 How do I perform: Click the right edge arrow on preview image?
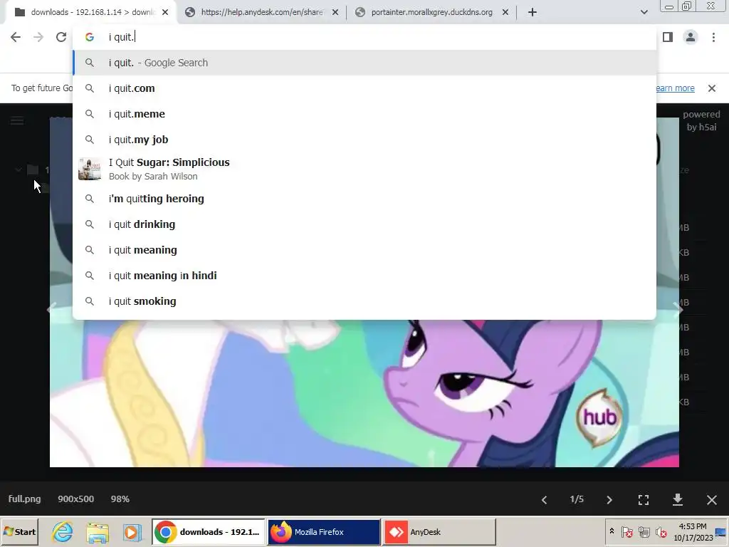[x=678, y=309]
